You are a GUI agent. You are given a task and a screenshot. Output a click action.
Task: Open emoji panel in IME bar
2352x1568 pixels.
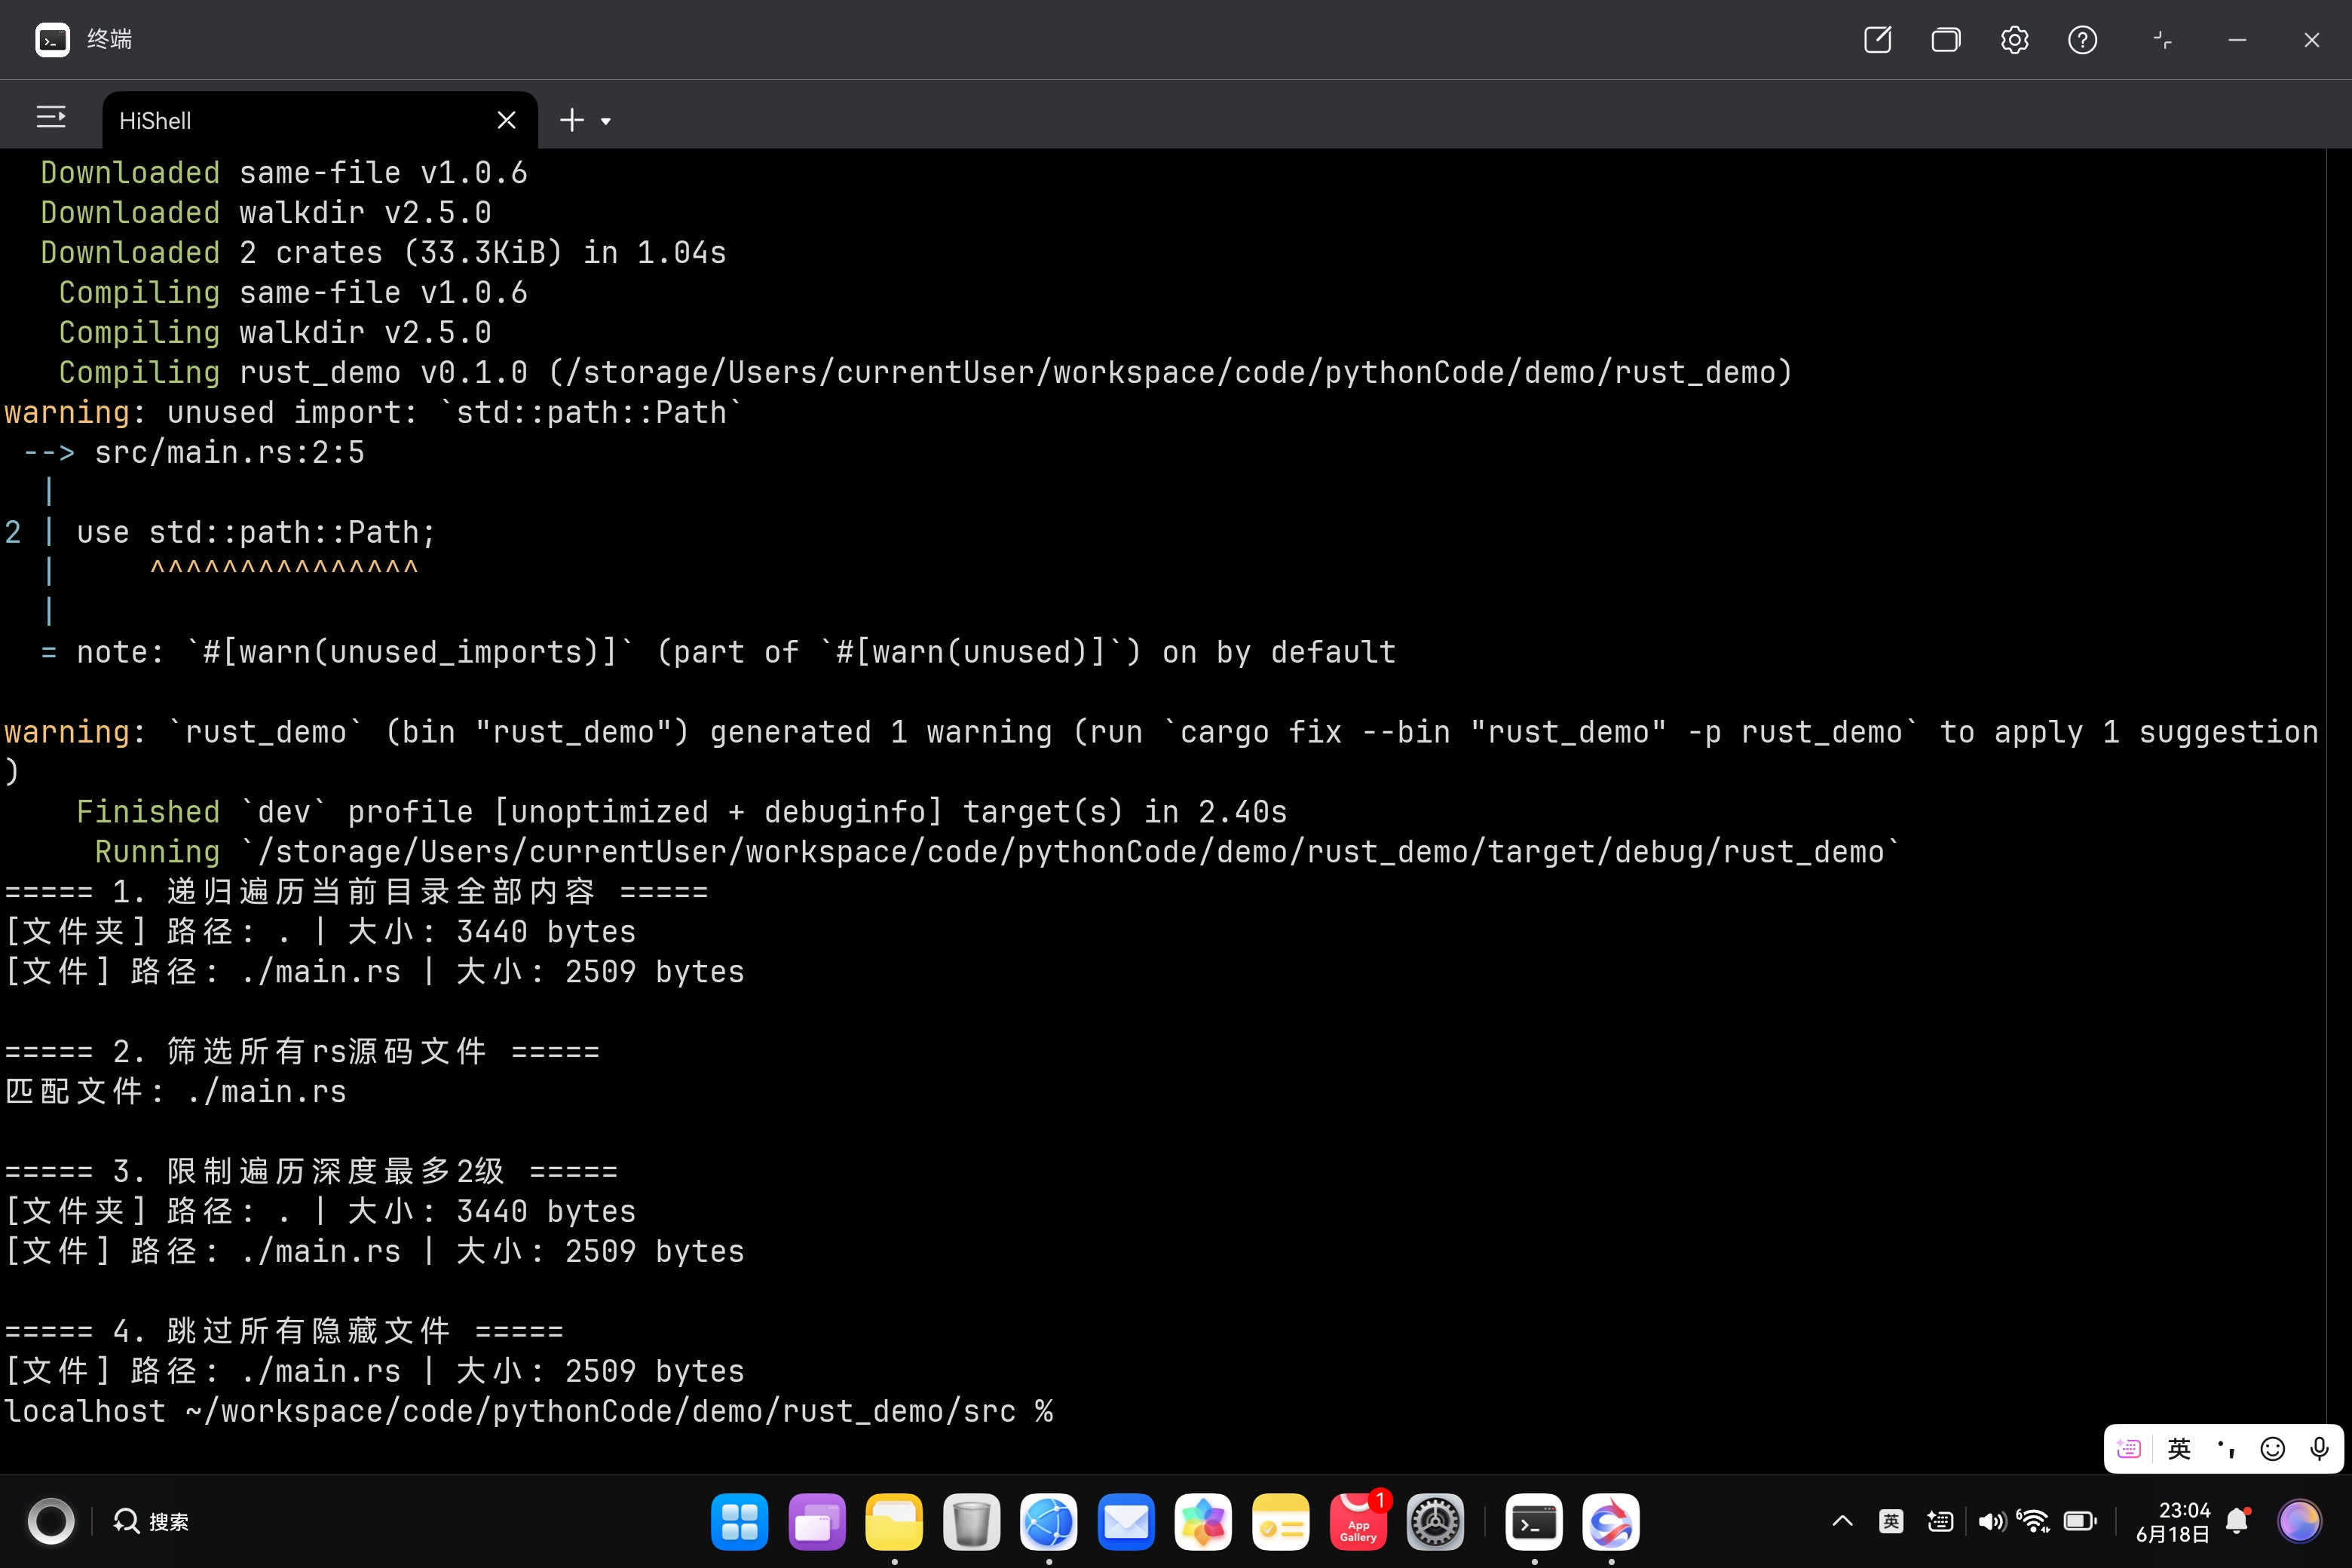[x=2273, y=1449]
